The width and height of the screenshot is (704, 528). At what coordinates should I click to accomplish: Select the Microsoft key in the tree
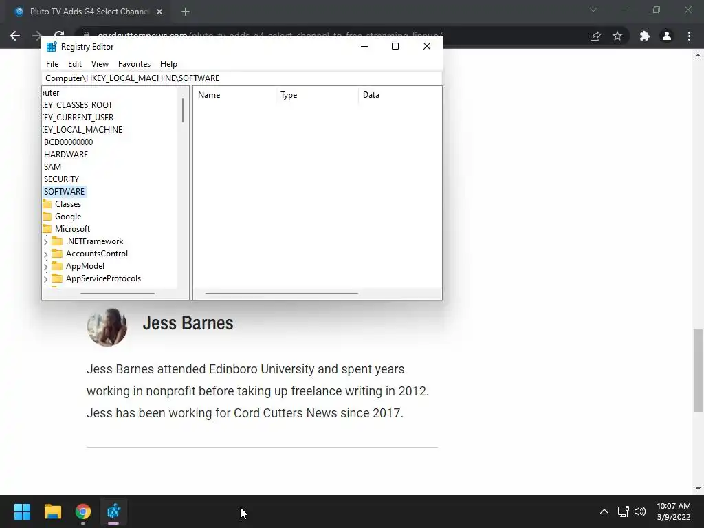(72, 229)
